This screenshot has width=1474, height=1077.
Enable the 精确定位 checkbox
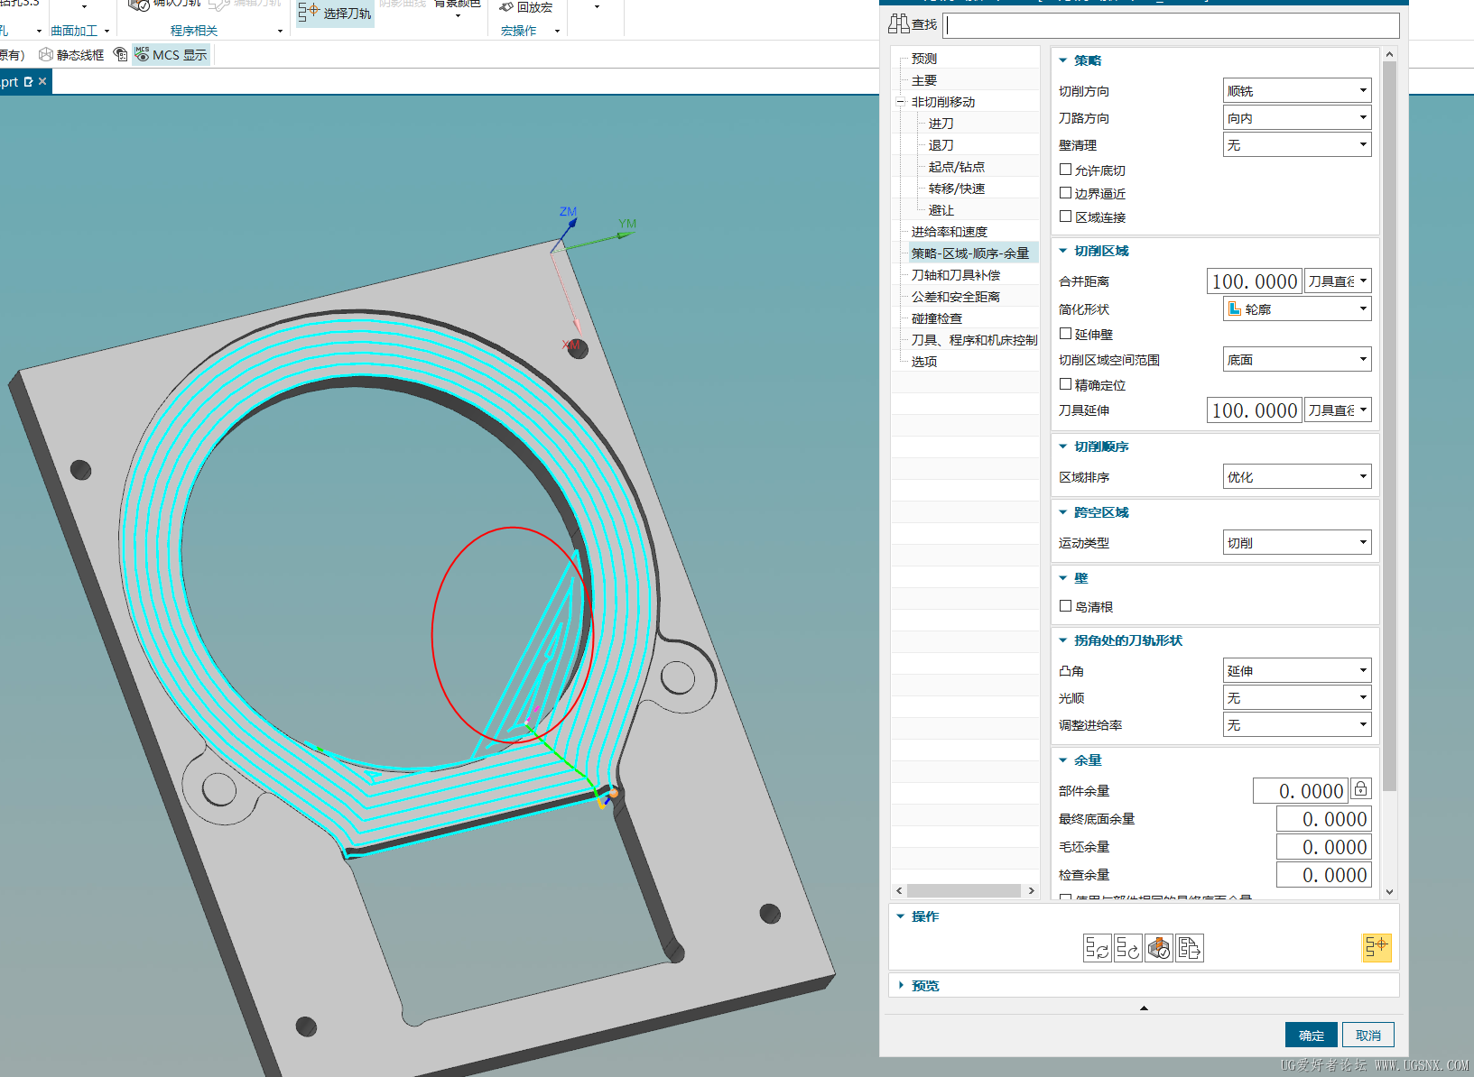pos(1065,384)
